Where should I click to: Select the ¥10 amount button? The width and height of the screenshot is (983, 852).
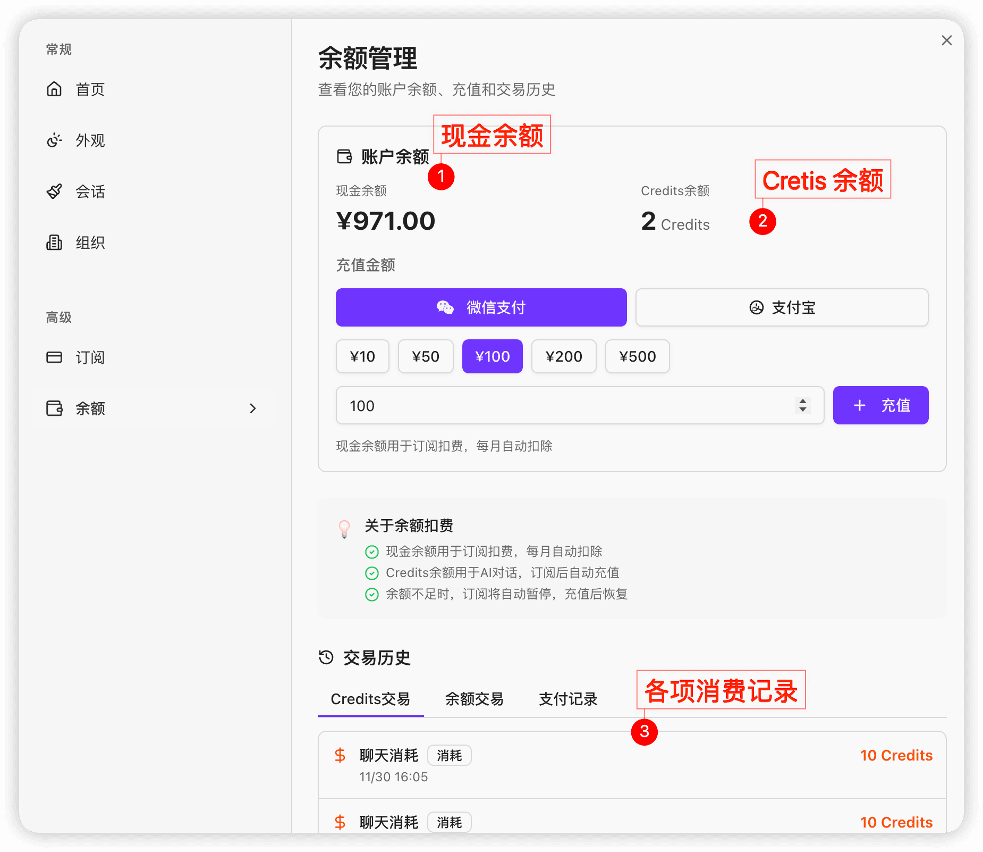(x=362, y=356)
